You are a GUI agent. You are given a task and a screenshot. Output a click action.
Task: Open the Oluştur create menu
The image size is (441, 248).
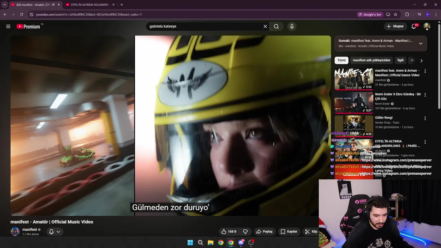pos(395,27)
